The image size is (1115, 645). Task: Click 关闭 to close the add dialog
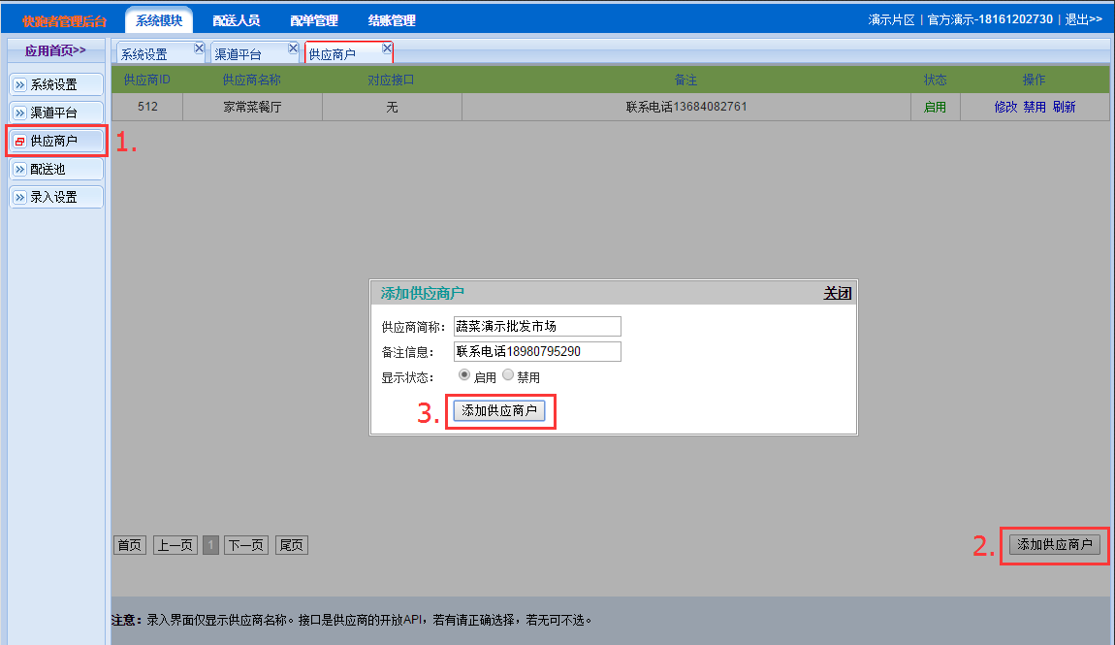pos(837,293)
